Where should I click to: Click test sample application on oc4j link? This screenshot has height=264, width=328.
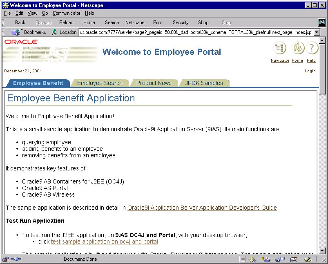tap(105, 242)
